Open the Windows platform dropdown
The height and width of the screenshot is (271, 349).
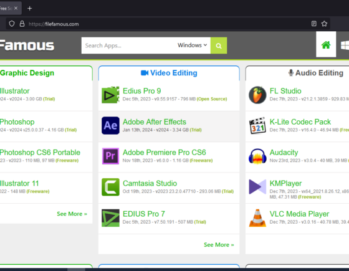tap(192, 45)
